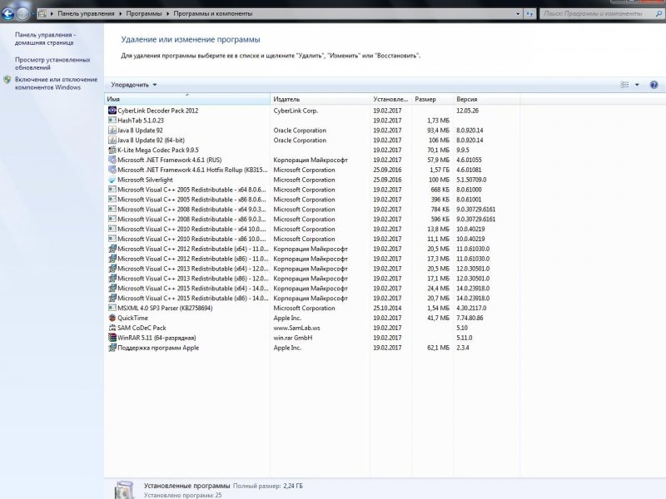This screenshot has height=499, width=666.
Task: Open the help question mark icon
Action: point(654,85)
